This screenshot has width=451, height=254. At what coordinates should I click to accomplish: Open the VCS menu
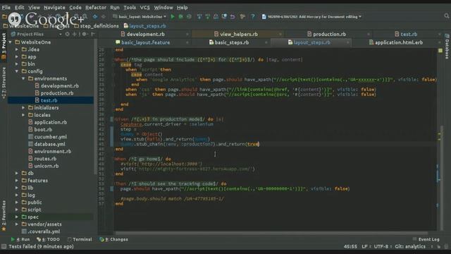coord(144,8)
